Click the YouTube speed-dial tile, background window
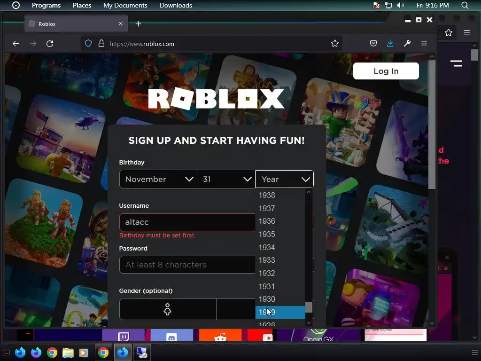Image resolution: width=481 pixels, height=361 pixels. pos(260,335)
